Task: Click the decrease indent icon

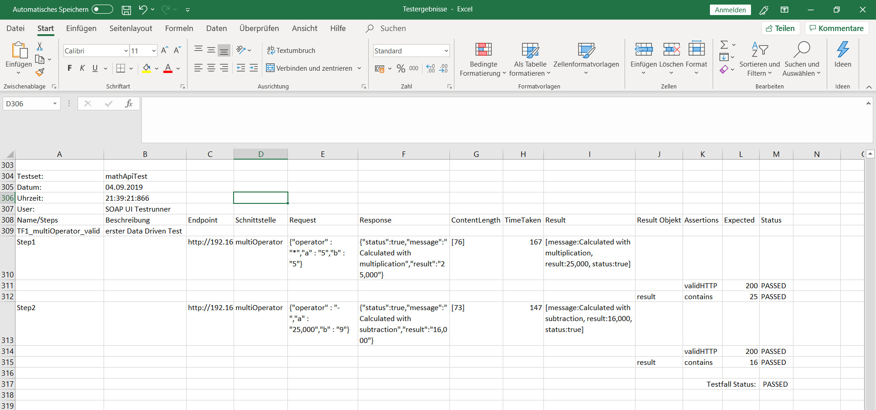Action: [241, 68]
